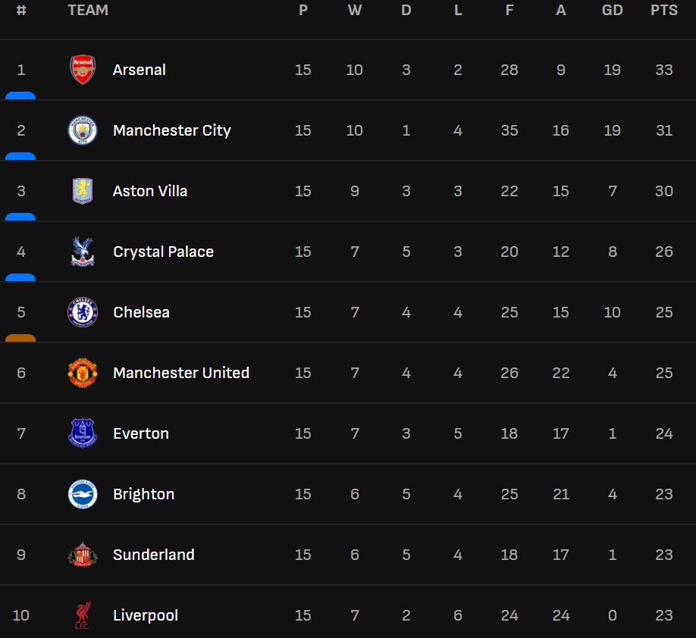Click the W wins column header

354,10
